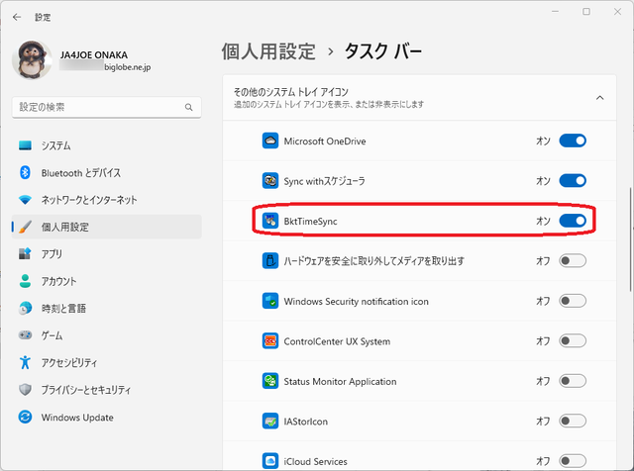Click the Bluetooth icon in sidebar

pyautogui.click(x=25, y=172)
